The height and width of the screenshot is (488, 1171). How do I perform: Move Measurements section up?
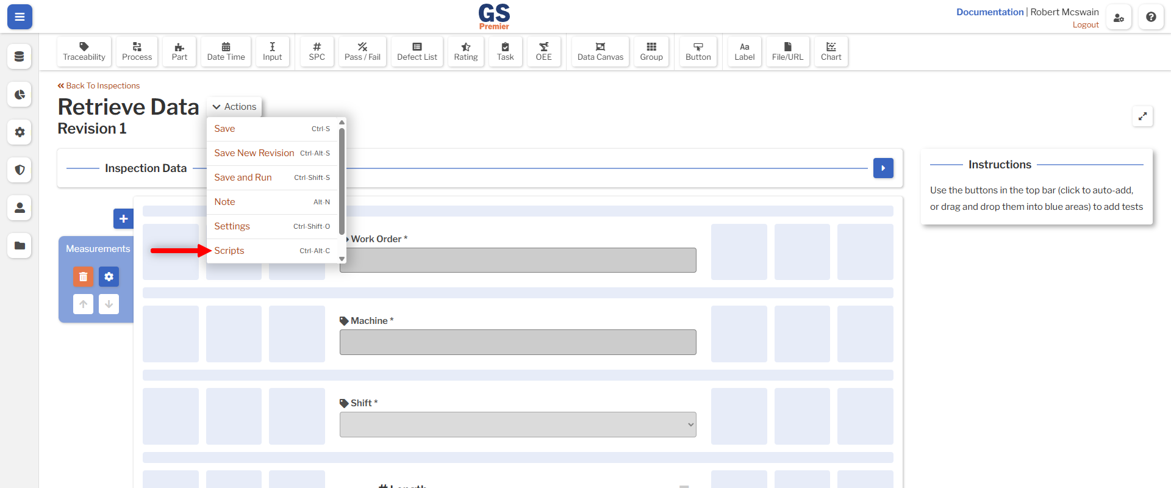point(84,304)
